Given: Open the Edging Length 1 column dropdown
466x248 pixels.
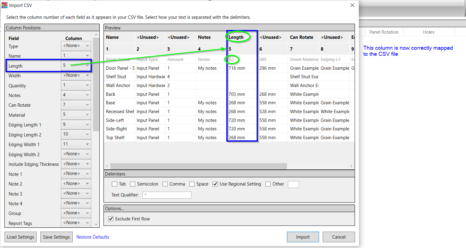Looking at the screenshot, I should (76, 124).
